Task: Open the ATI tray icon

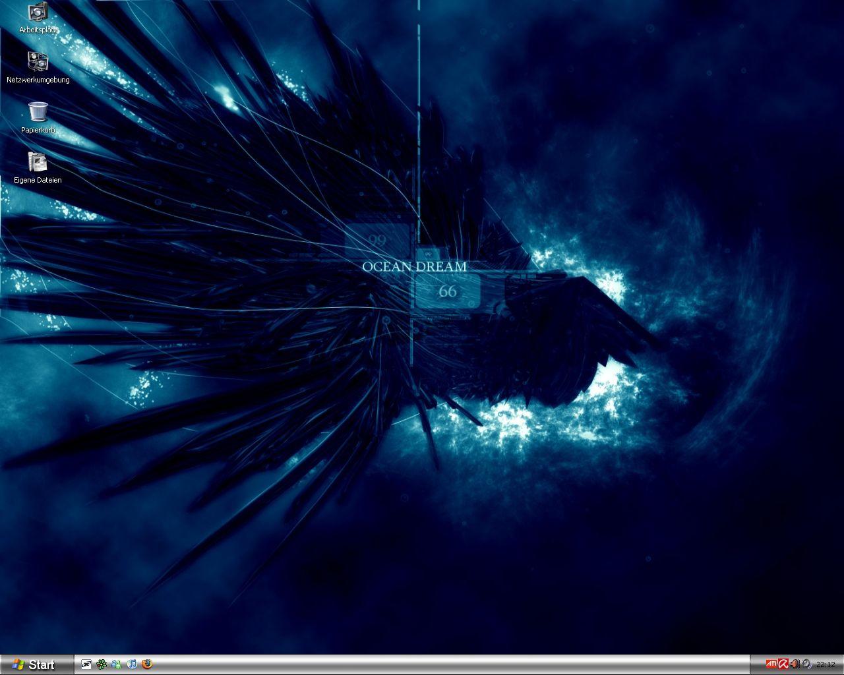Action: point(770,664)
